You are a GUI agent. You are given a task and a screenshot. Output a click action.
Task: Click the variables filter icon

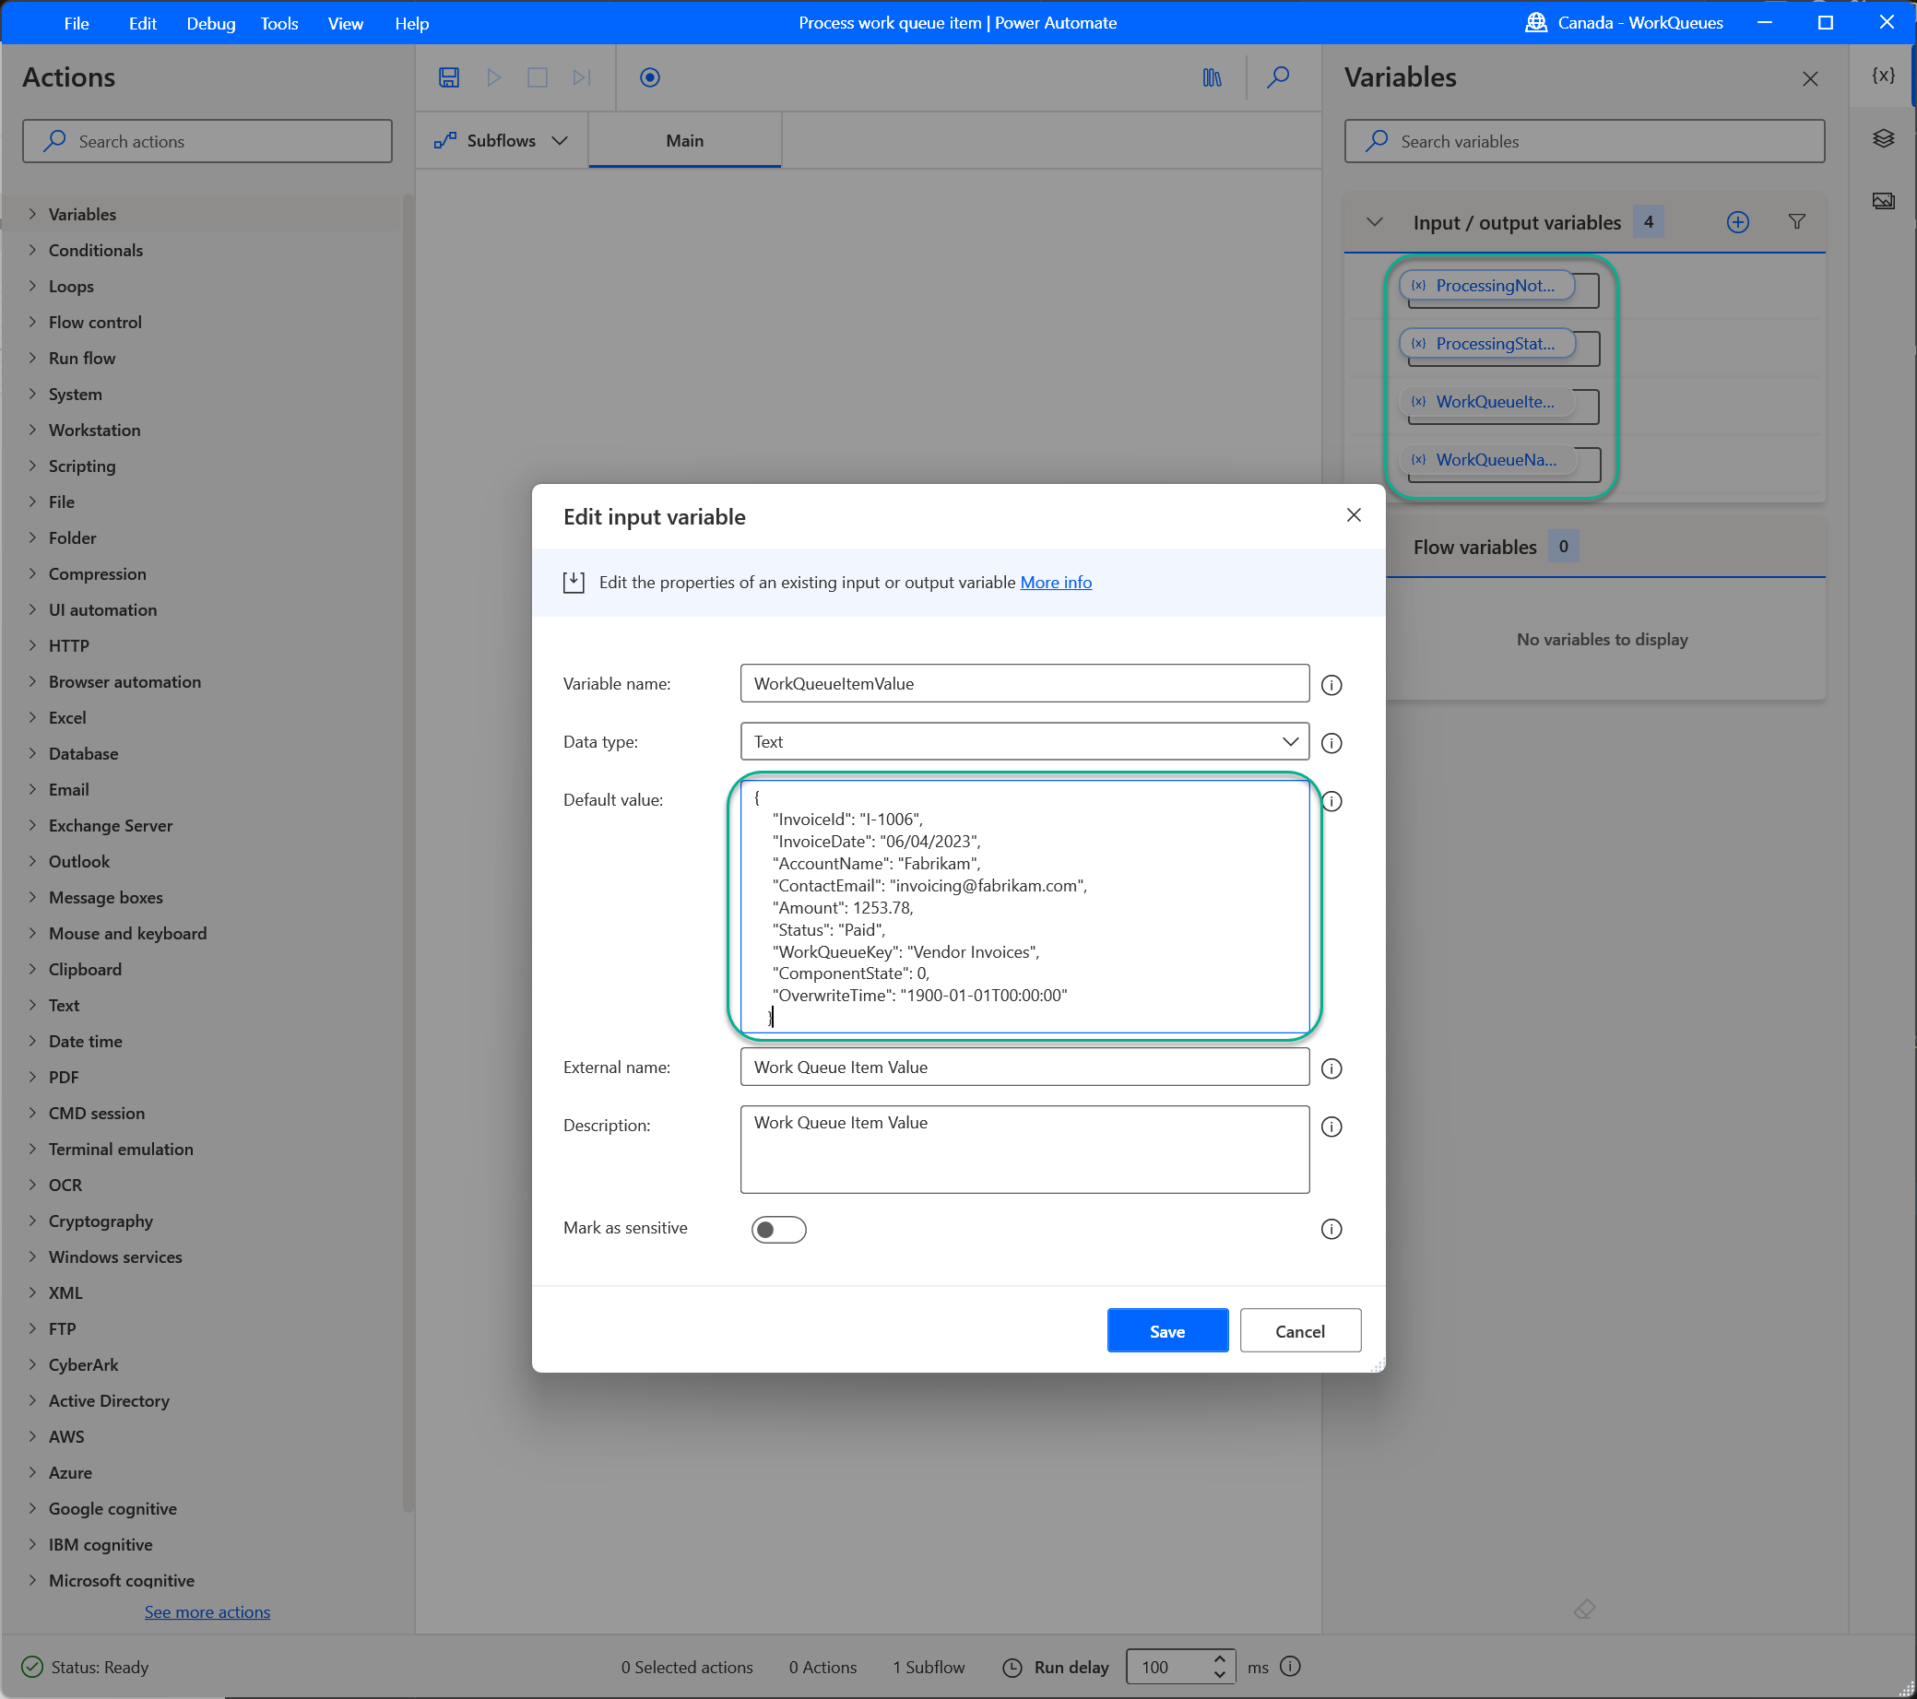1796,222
